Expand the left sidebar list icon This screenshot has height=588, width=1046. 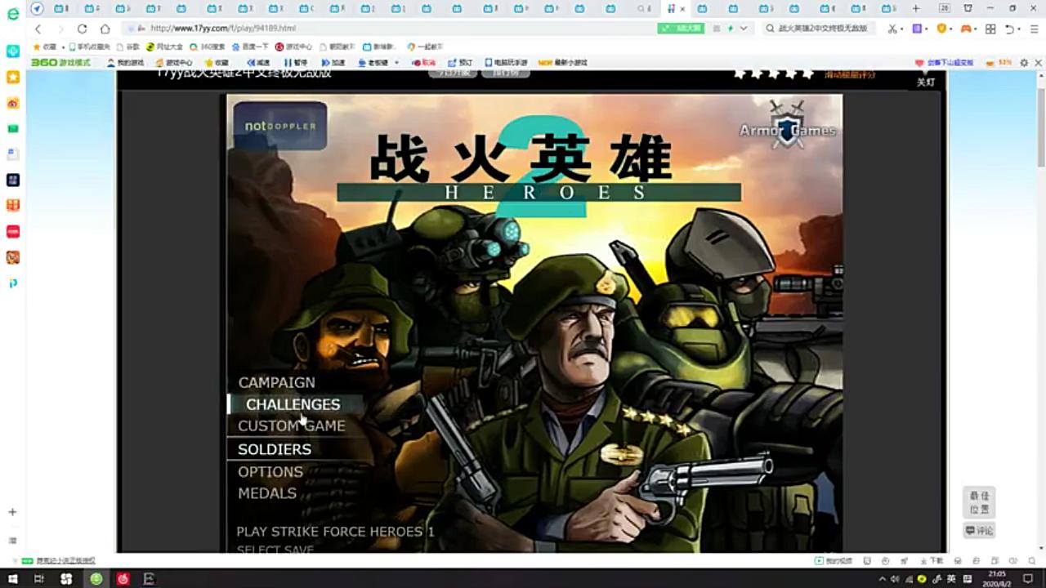pos(12,540)
